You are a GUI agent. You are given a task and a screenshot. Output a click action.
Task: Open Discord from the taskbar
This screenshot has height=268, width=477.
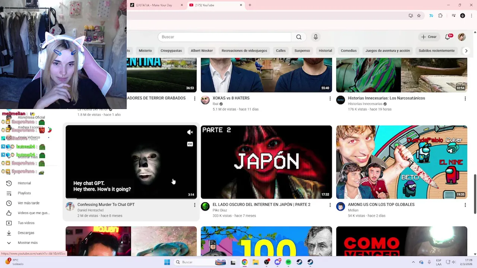click(x=278, y=262)
